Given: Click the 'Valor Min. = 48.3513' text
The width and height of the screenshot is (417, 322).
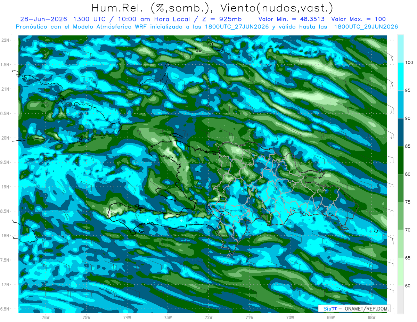Looking at the screenshot, I should (292, 19).
